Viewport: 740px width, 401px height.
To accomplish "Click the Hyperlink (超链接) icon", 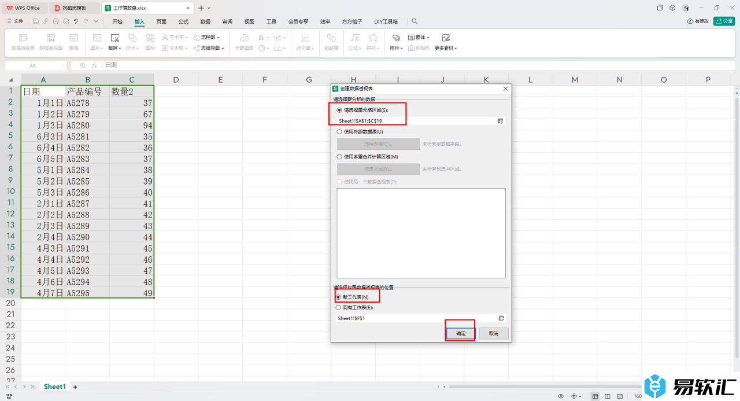I will point(331,38).
